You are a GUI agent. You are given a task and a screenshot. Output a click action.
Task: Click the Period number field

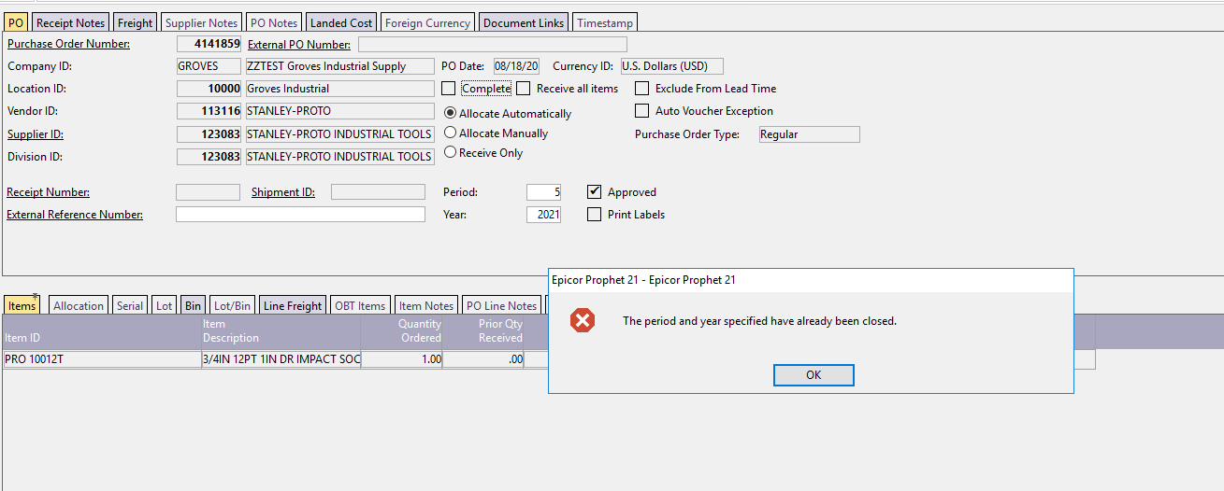pyautogui.click(x=543, y=192)
